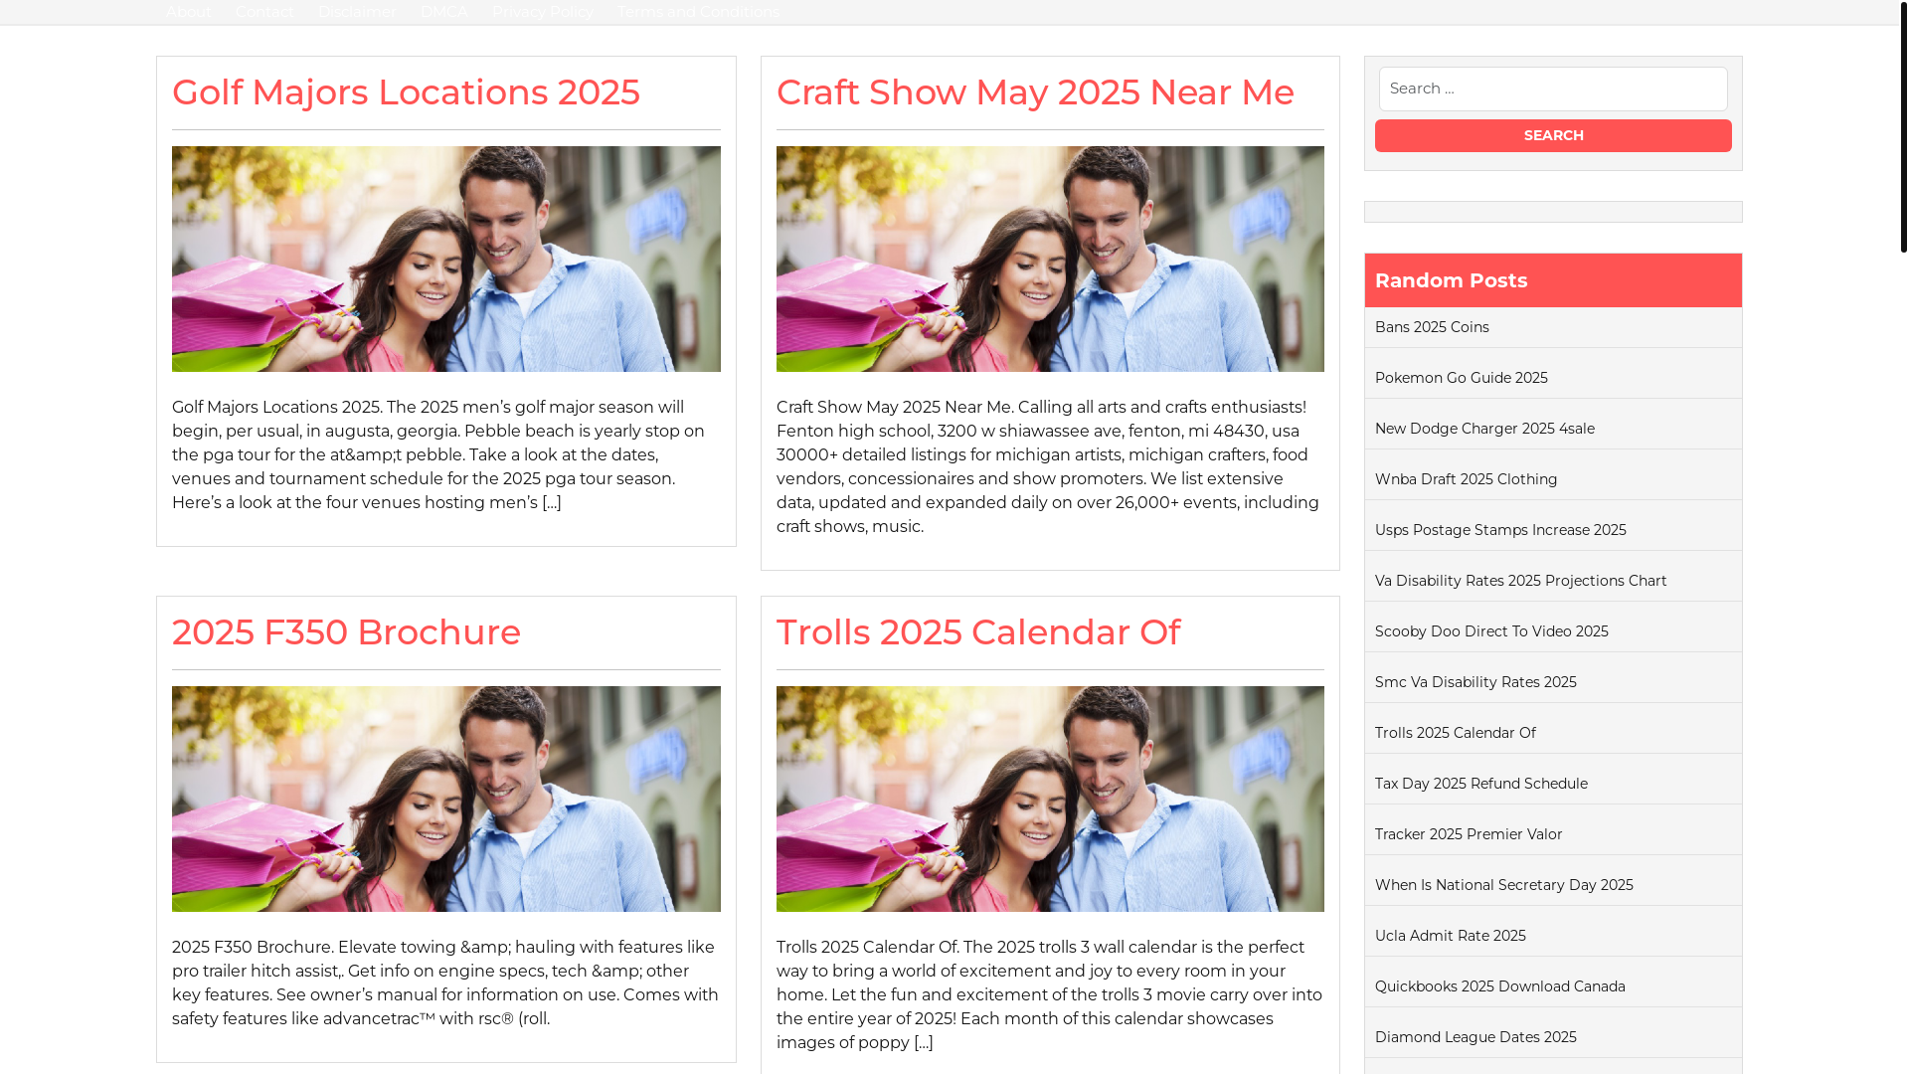Image resolution: width=1909 pixels, height=1074 pixels.
Task: Open the Golf Majors Locations 2025 post title
Action: click(x=406, y=91)
